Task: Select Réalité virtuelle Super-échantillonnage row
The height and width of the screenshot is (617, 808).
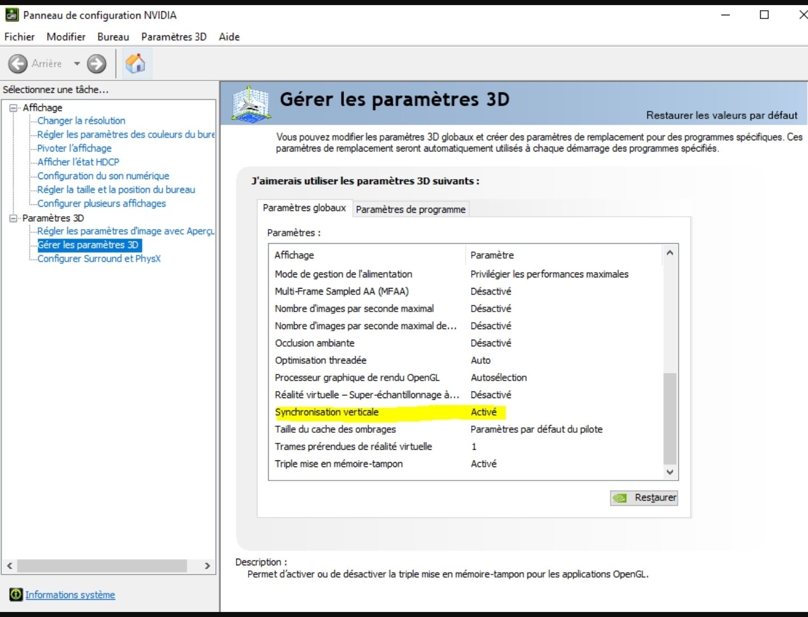Action: (466, 395)
